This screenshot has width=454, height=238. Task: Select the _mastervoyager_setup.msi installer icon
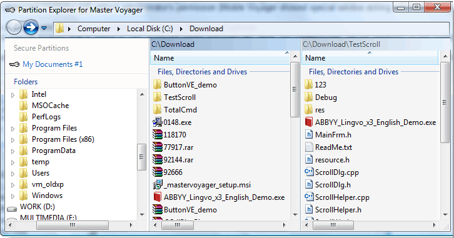click(x=157, y=184)
